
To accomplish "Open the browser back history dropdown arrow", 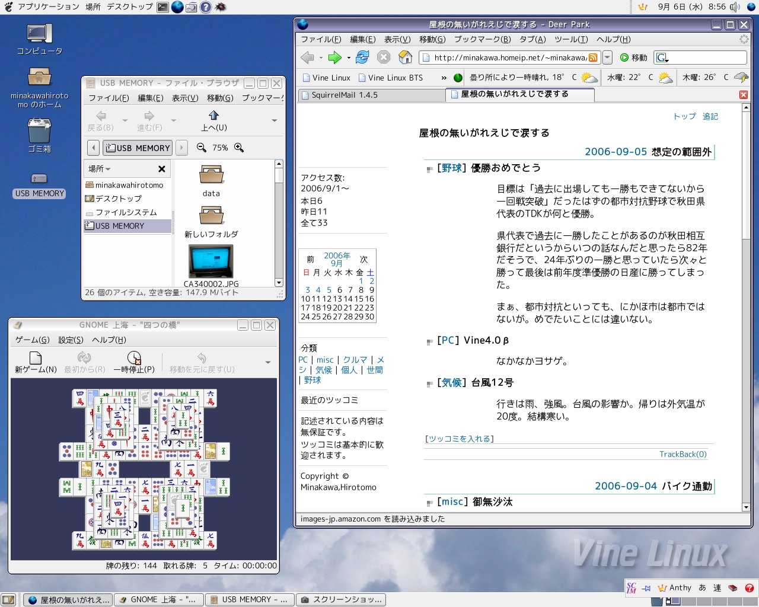I will pos(321,58).
